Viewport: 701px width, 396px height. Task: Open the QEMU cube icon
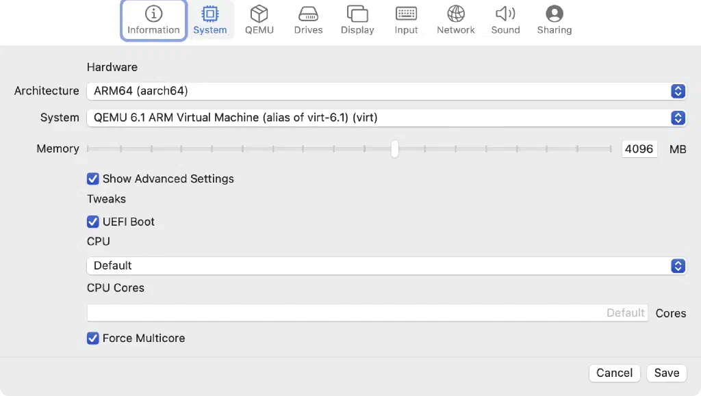(259, 14)
